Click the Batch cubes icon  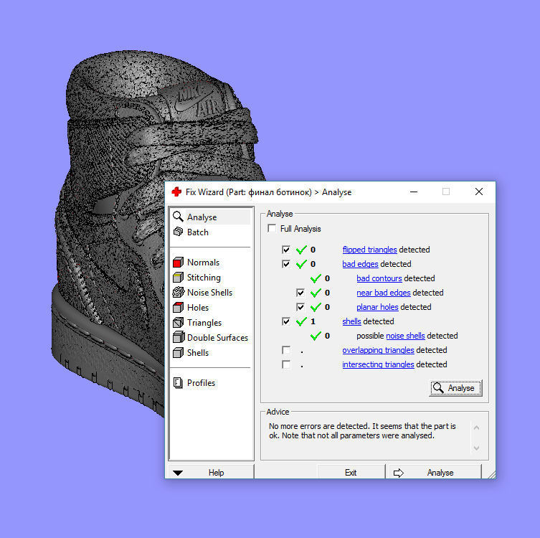point(178,232)
